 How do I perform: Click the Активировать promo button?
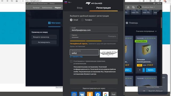pos(44,42)
